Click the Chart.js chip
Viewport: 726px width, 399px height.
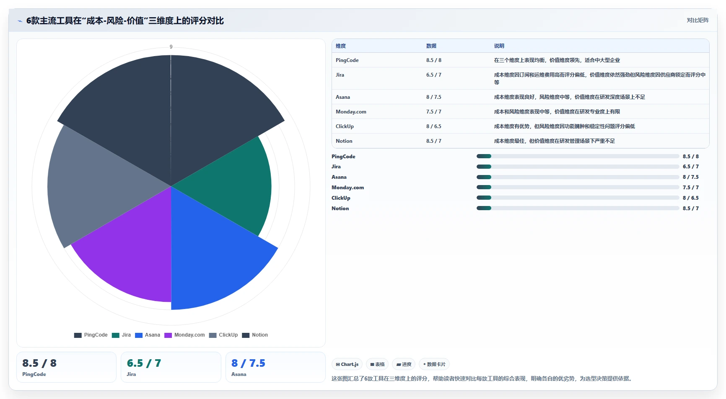click(347, 364)
